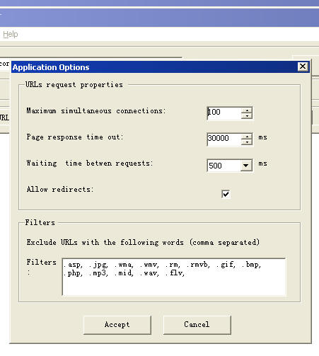The width and height of the screenshot is (319, 356).
Task: Click the 'Waiting time betwen requests:' label
Action: (x=90, y=163)
